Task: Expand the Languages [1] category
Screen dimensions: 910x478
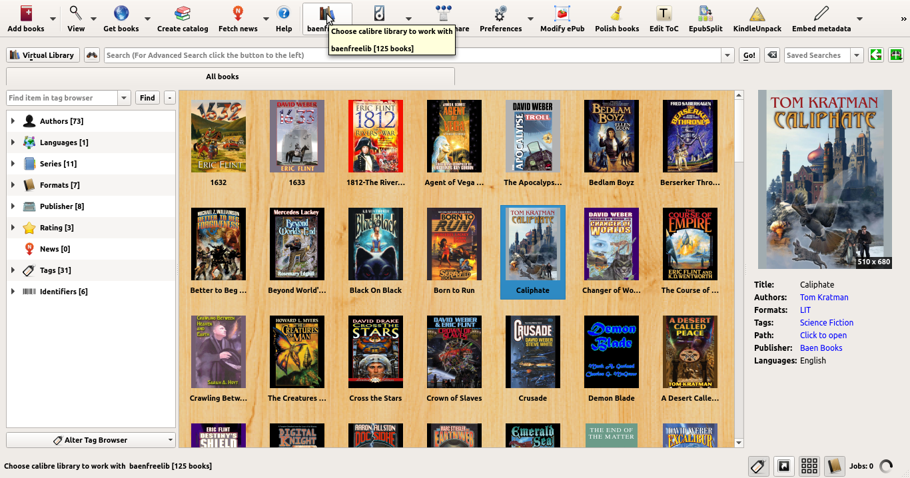Action: click(x=13, y=142)
